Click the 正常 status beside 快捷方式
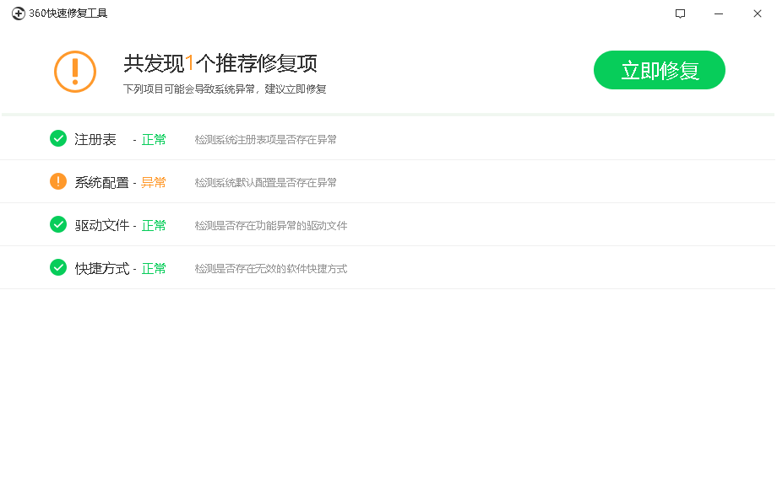This screenshot has width=777, height=489. coord(154,267)
